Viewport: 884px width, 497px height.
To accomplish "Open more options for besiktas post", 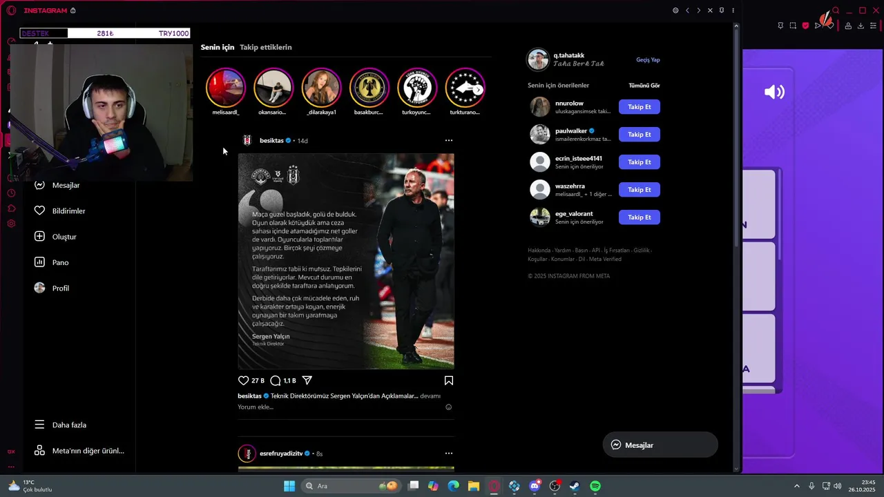I will [x=449, y=140].
